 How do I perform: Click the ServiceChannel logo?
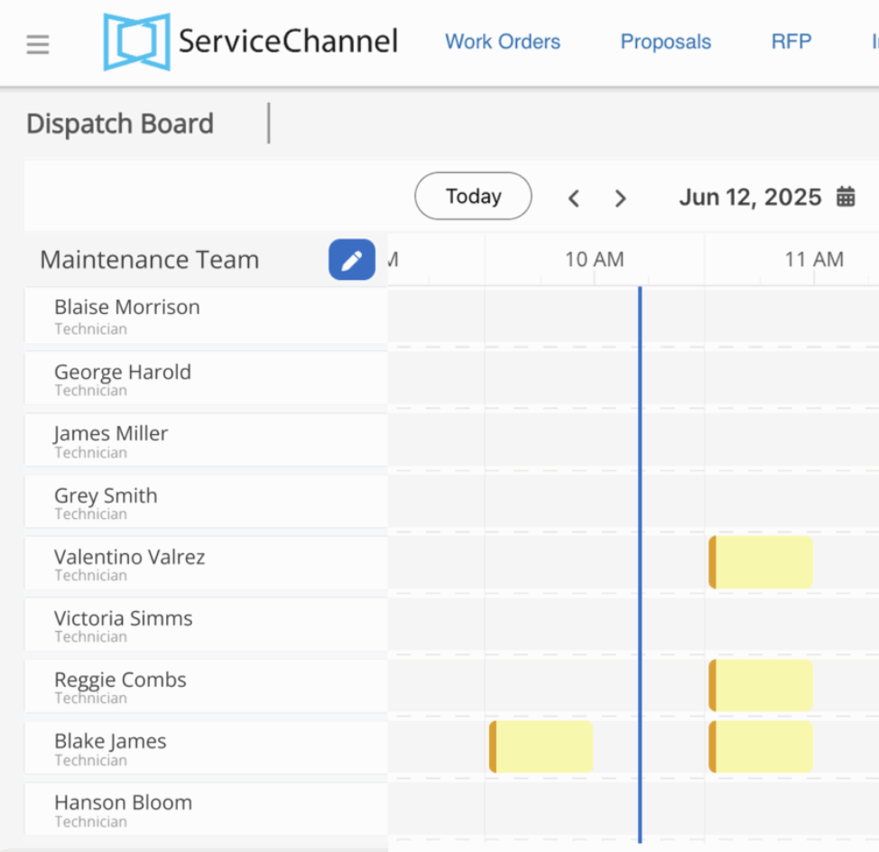tap(251, 42)
